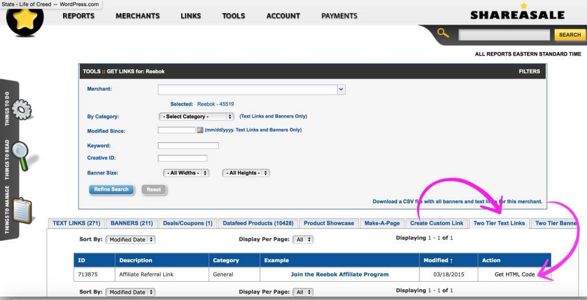587x300 pixels.
Task: Expand the Merchant dropdown arrow
Action: pos(341,89)
